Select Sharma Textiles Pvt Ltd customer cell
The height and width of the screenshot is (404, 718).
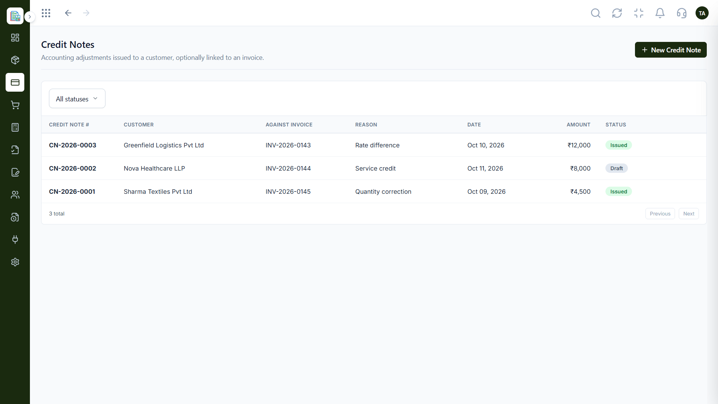(x=158, y=192)
